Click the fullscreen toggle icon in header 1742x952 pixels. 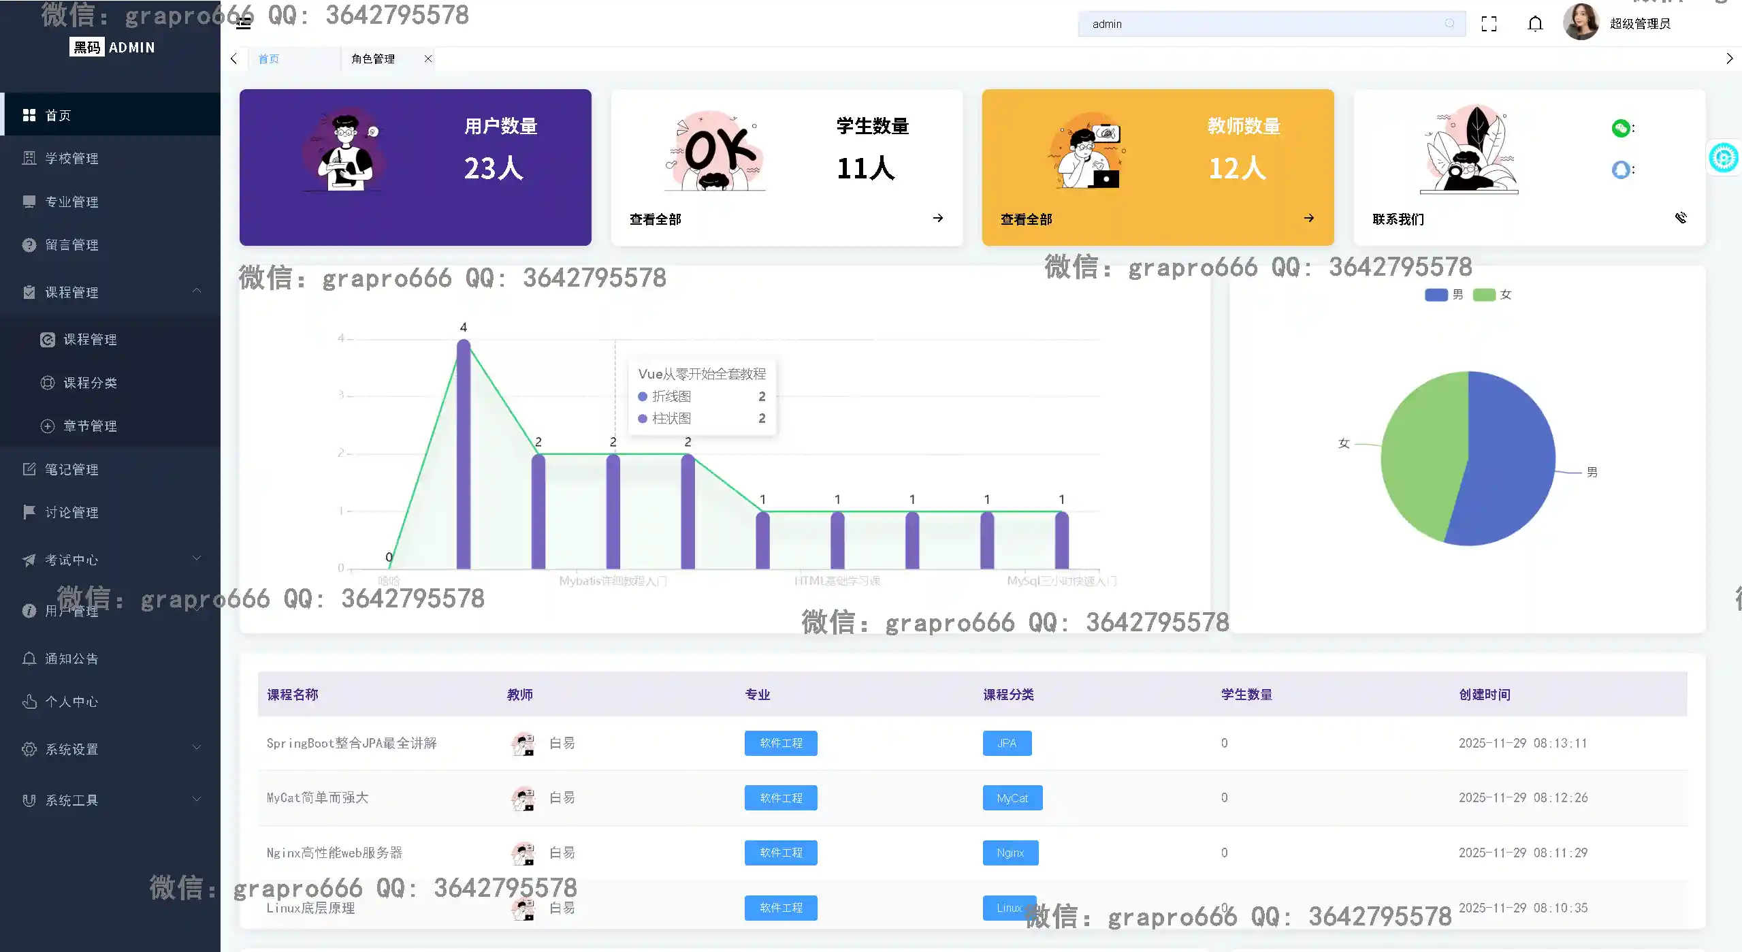tap(1489, 24)
